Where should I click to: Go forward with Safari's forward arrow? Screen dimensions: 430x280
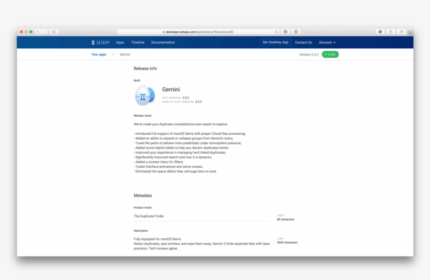click(45, 32)
